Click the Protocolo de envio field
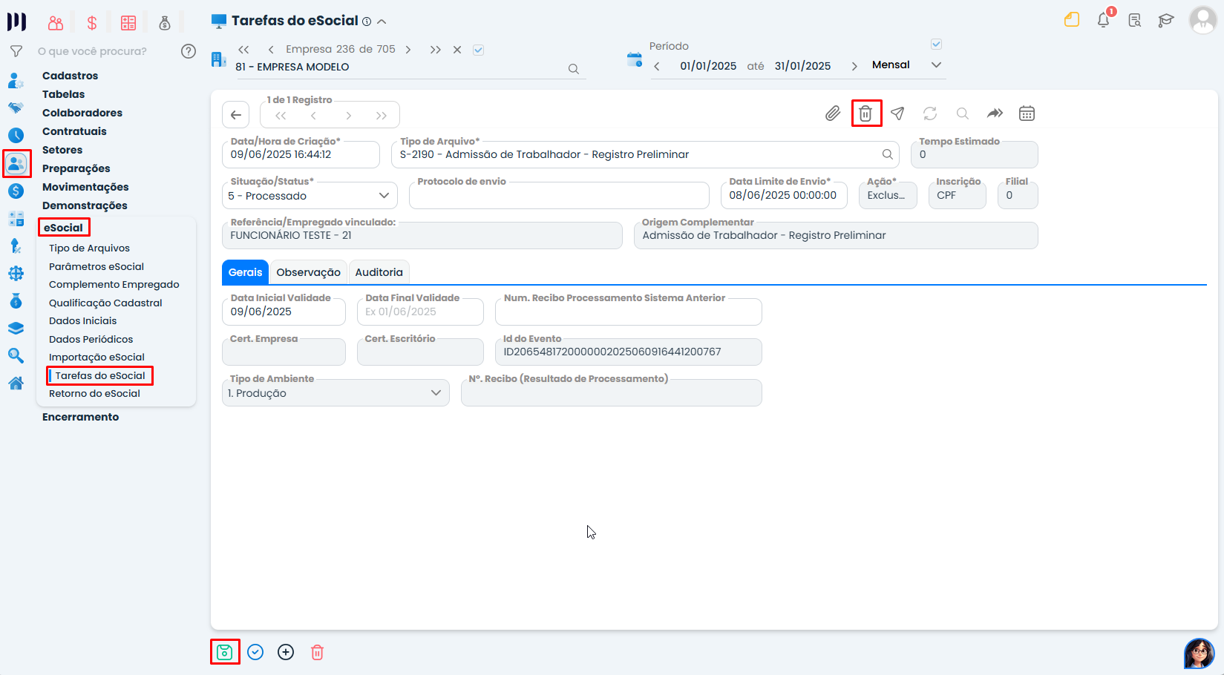1224x675 pixels. [558, 196]
